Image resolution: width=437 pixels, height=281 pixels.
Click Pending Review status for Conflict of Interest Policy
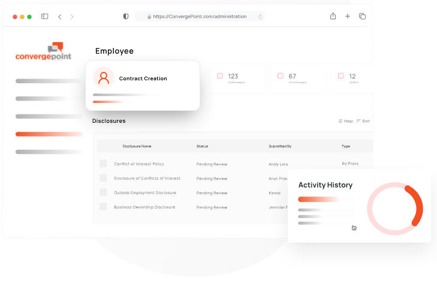[x=212, y=164]
